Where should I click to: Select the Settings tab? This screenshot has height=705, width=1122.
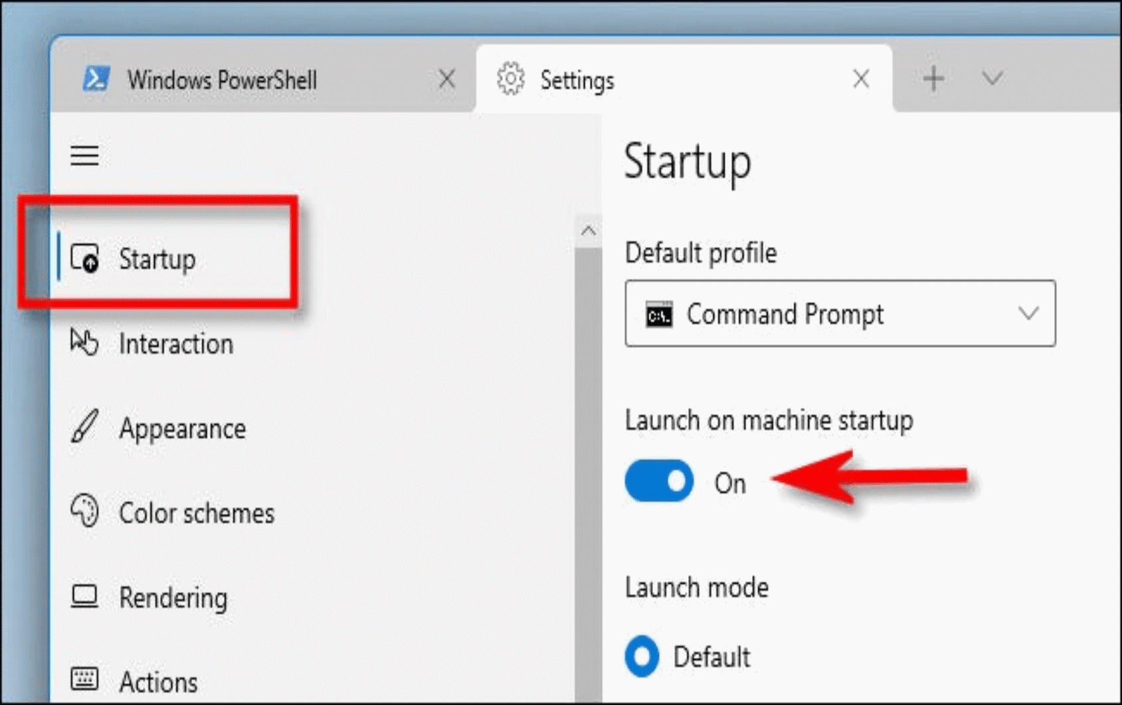(x=684, y=79)
